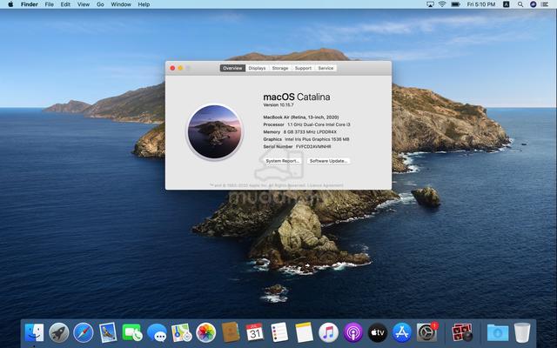Select the Overview tab
The width and height of the screenshot is (557, 348).
click(x=232, y=68)
